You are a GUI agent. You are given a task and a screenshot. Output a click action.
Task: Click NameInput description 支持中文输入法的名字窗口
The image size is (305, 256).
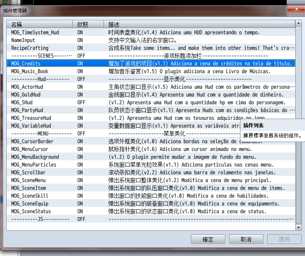pyautogui.click(x=142, y=40)
